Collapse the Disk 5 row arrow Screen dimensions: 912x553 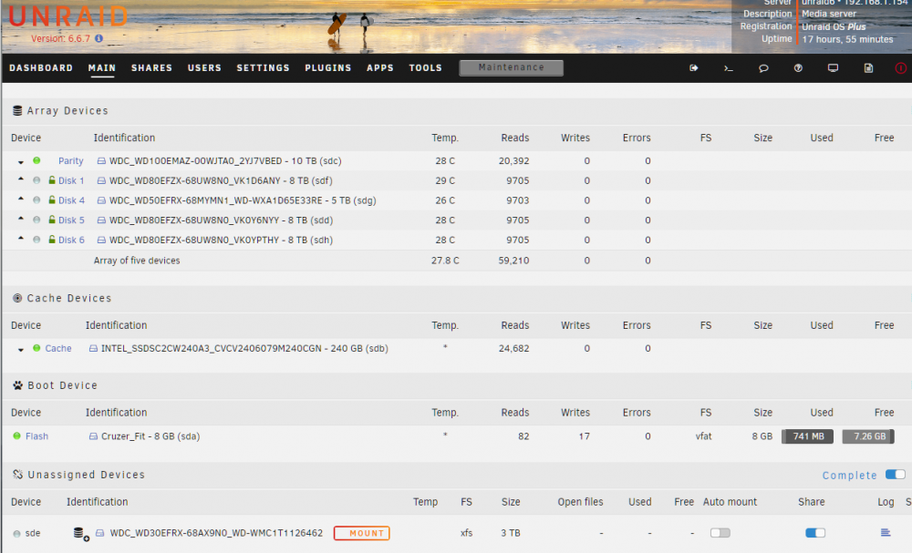pos(21,219)
